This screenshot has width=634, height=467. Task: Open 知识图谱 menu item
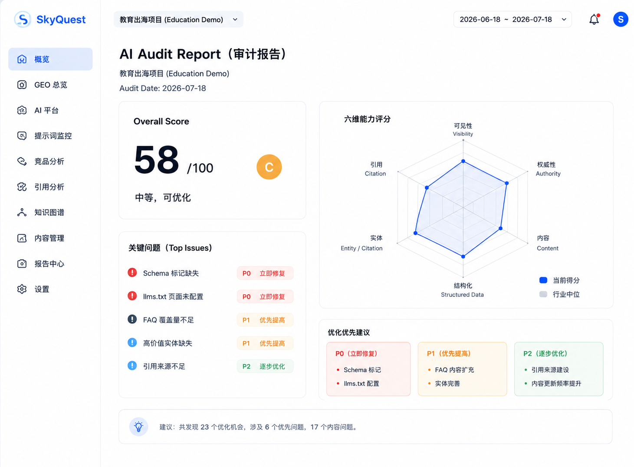pyautogui.click(x=50, y=212)
